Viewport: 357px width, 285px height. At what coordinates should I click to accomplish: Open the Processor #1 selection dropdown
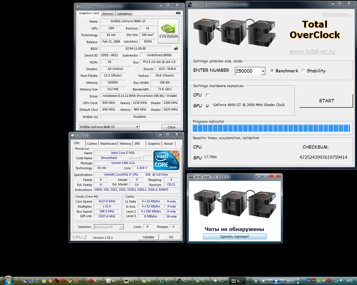pyautogui.click(x=109, y=227)
